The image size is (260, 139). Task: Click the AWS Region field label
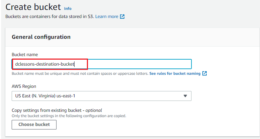pyautogui.click(x=24, y=86)
